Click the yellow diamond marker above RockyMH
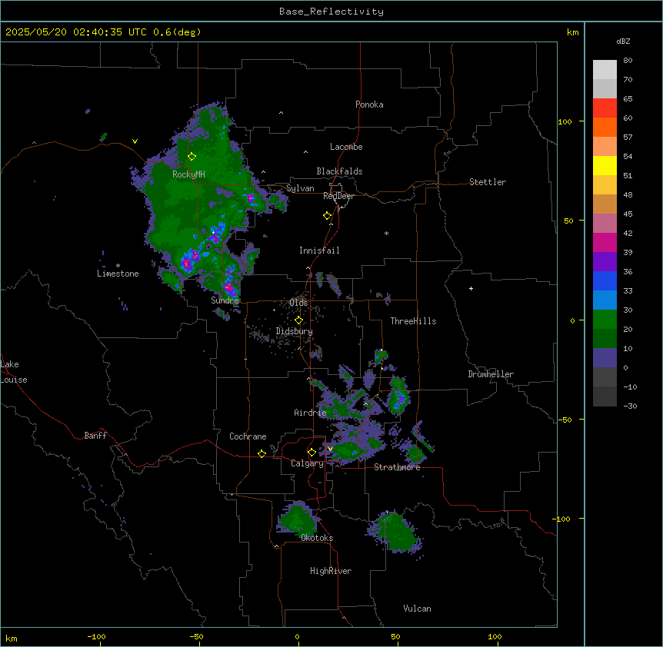The height and width of the screenshot is (647, 663). pyautogui.click(x=192, y=157)
